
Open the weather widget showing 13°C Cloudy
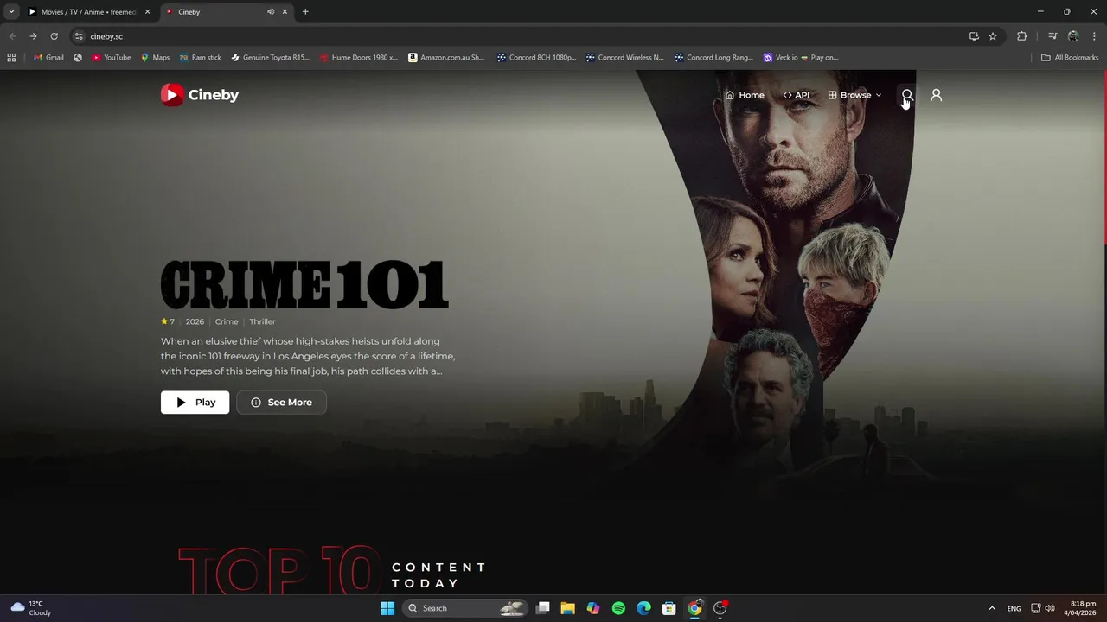(30, 608)
